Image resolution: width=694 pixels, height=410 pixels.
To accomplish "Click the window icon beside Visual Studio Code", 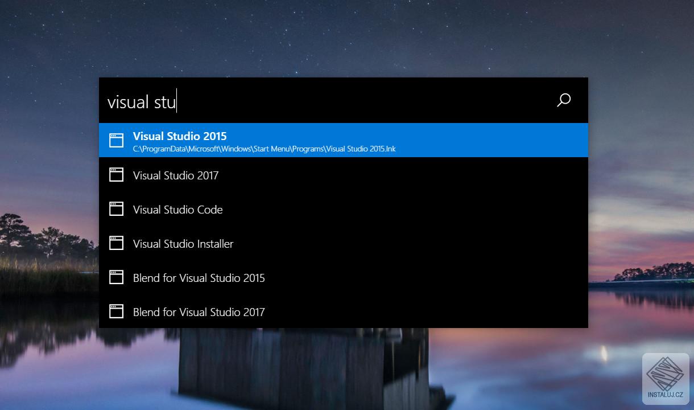I will click(116, 208).
